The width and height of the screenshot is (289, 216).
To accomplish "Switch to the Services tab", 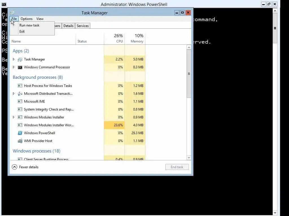I will (83, 26).
